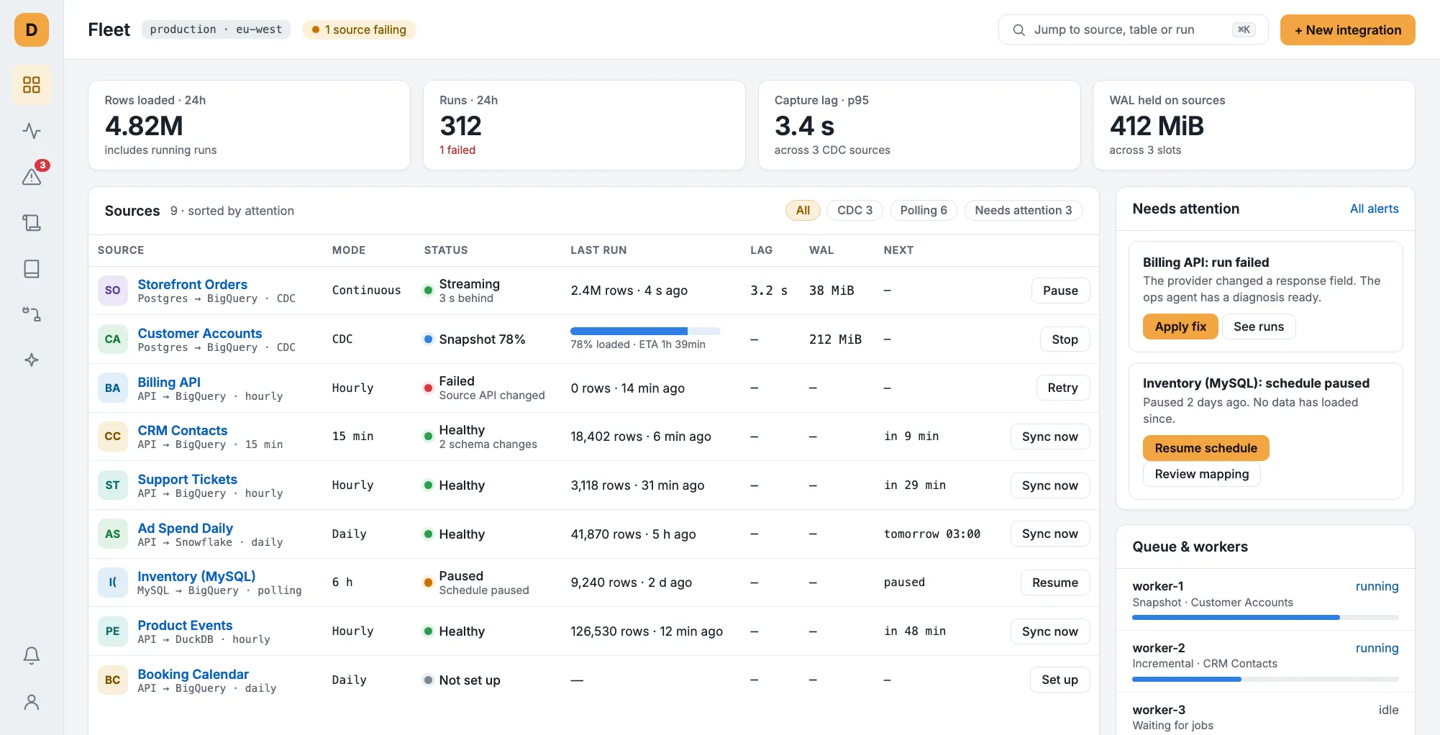Click worker-2 incremental progress bar
Image resolution: width=1440 pixels, height=735 pixels.
click(1265, 679)
